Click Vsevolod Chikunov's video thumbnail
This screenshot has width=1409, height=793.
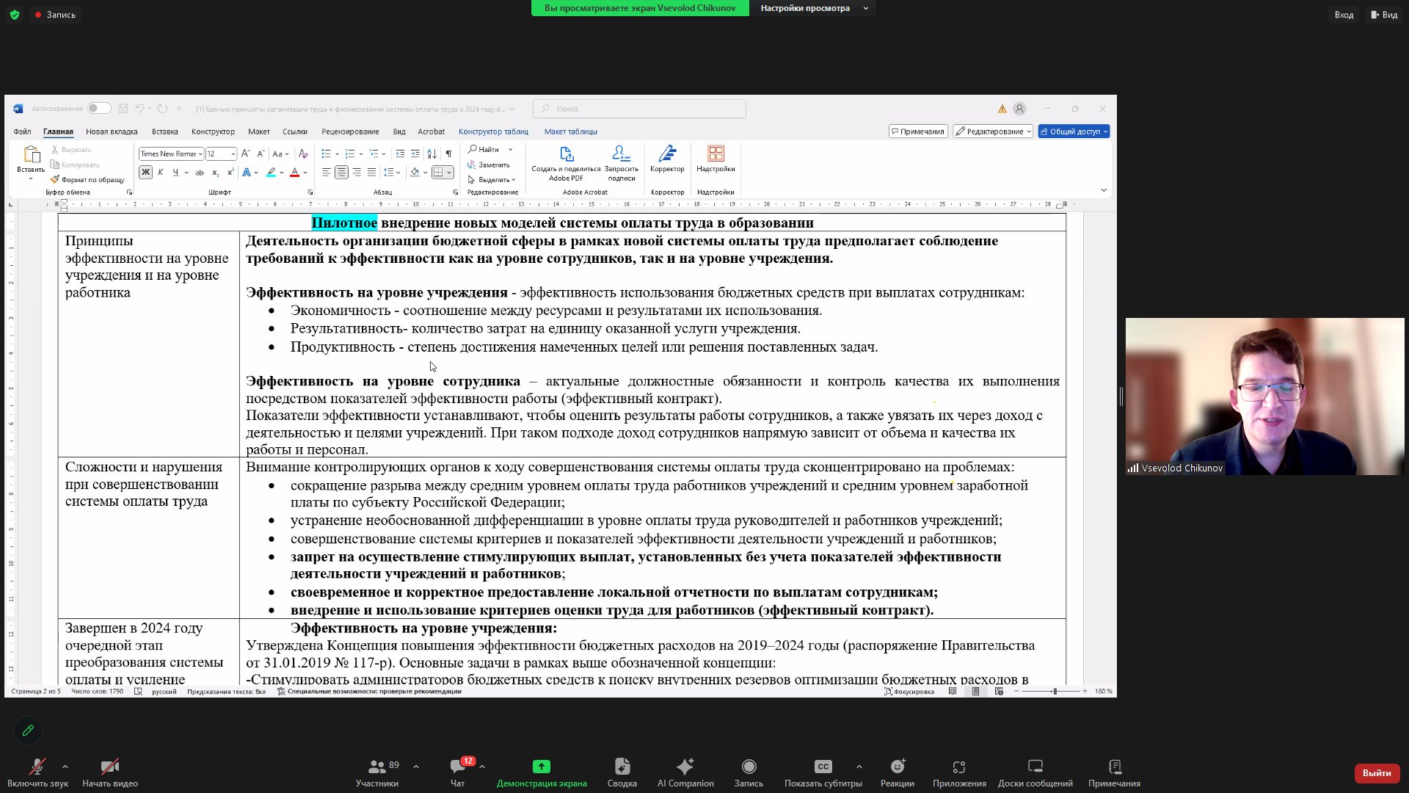(x=1264, y=396)
